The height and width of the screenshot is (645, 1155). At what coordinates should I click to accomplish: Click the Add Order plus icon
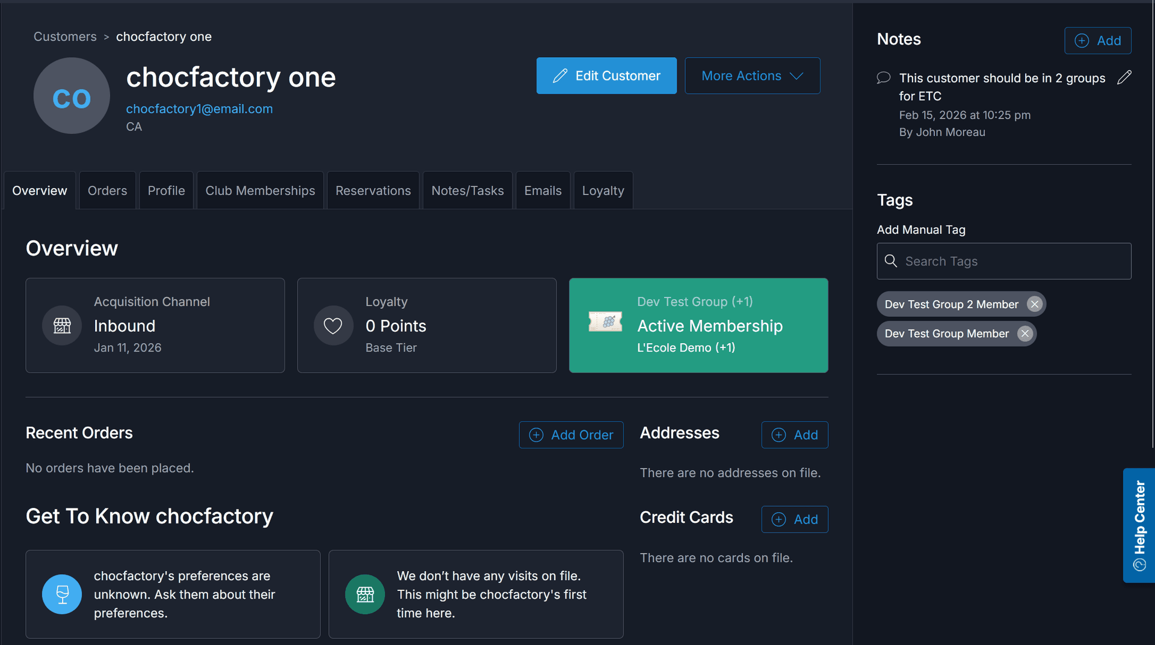click(x=537, y=435)
